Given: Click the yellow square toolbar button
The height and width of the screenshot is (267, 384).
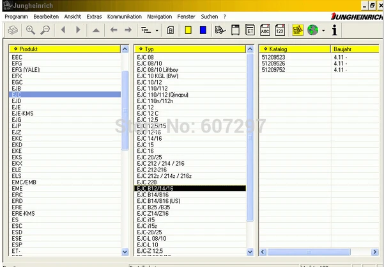Looking at the screenshot, I should point(188,30).
